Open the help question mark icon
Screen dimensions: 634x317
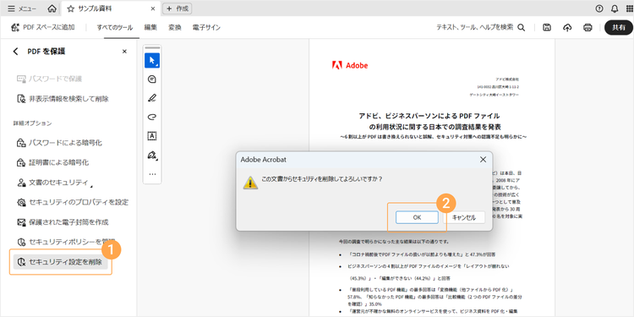[599, 8]
